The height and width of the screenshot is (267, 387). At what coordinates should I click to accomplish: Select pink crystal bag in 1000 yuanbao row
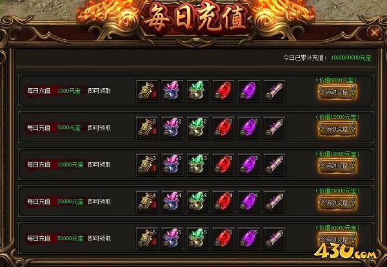172,91
